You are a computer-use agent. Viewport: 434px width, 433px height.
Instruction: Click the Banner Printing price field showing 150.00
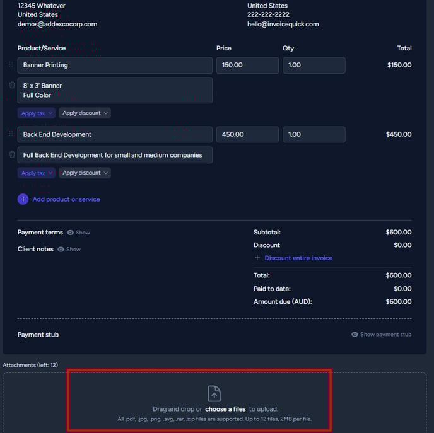pyautogui.click(x=247, y=66)
